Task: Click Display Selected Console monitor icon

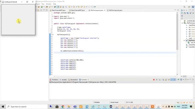Action: click(x=181, y=80)
